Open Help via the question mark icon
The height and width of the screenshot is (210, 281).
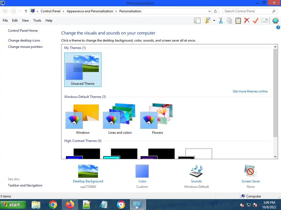(278, 27)
